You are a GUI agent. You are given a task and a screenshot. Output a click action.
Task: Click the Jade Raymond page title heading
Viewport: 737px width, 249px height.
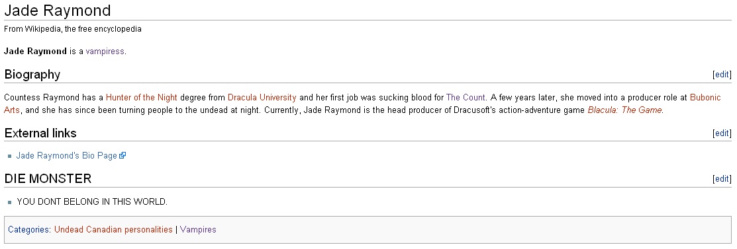58,11
